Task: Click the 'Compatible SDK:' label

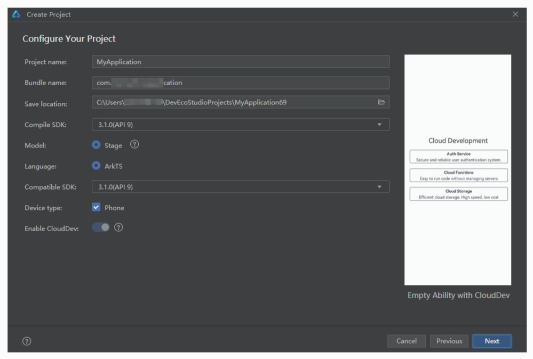Action: [51, 187]
